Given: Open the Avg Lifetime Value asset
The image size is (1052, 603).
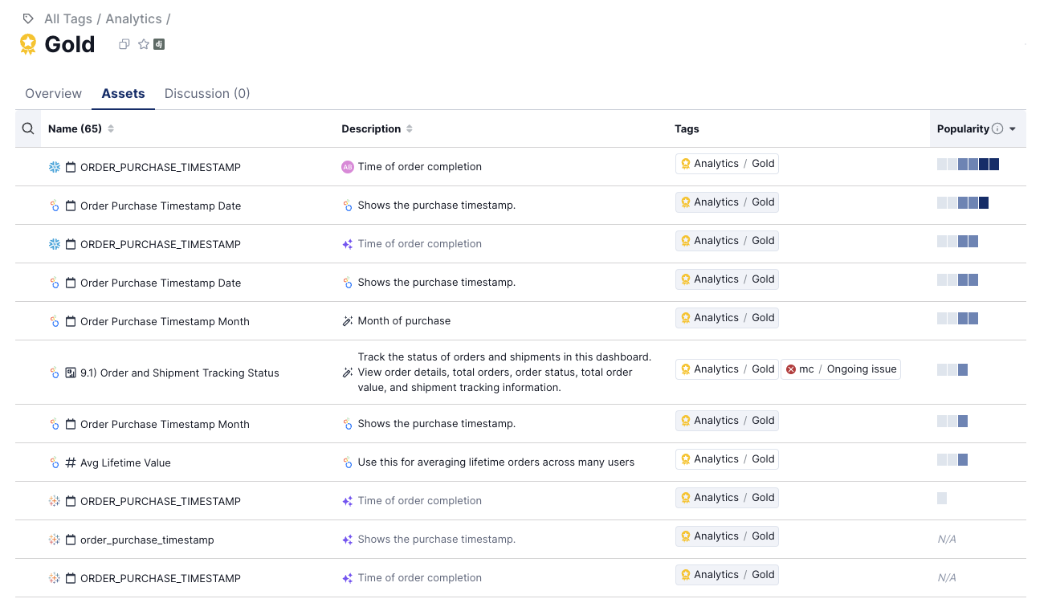Looking at the screenshot, I should point(125,462).
